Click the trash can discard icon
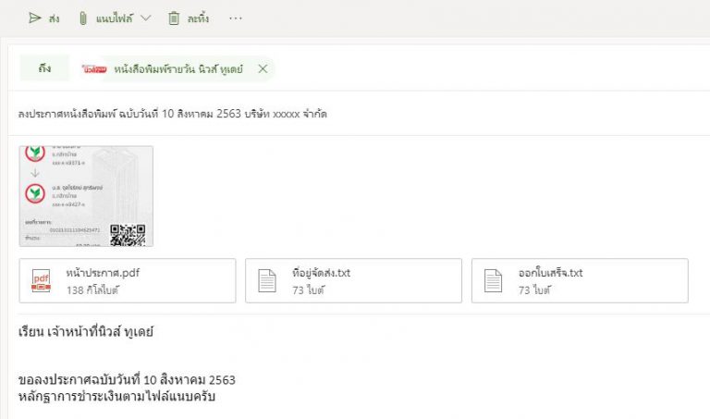The image size is (710, 419). tap(174, 18)
